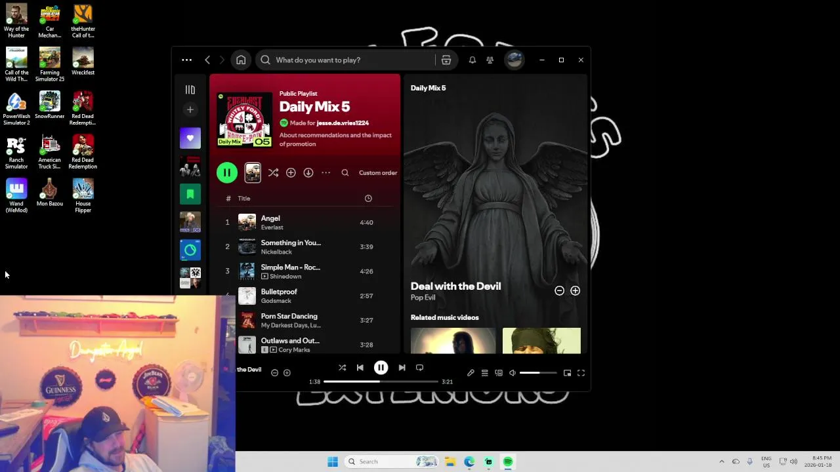Sort tracks by Title column
This screenshot has width=840, height=472.
click(244, 198)
